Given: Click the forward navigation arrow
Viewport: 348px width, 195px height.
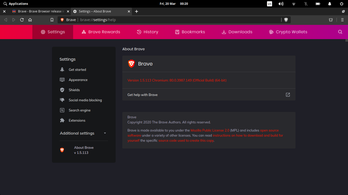Looking at the screenshot, I should (x=14, y=20).
